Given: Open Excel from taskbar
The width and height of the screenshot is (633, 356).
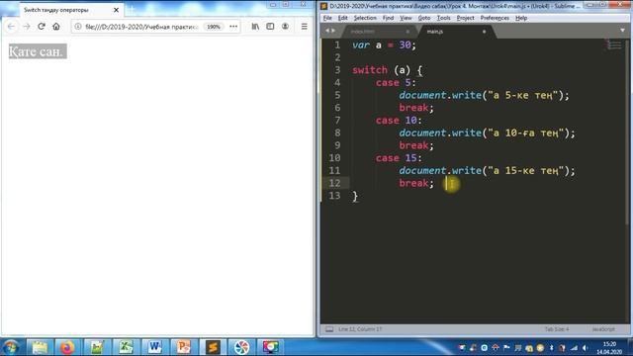Looking at the screenshot, I should (126, 347).
